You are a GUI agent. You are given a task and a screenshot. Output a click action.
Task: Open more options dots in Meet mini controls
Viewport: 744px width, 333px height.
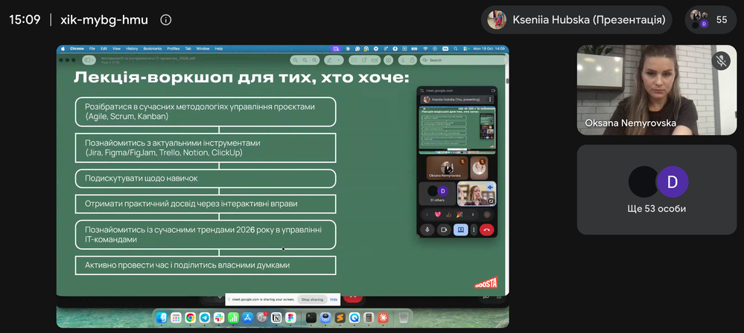tap(474, 230)
